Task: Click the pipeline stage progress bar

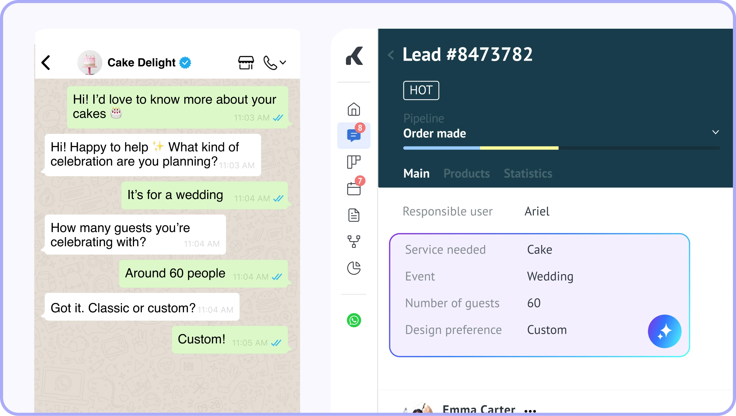Action: pos(561,148)
